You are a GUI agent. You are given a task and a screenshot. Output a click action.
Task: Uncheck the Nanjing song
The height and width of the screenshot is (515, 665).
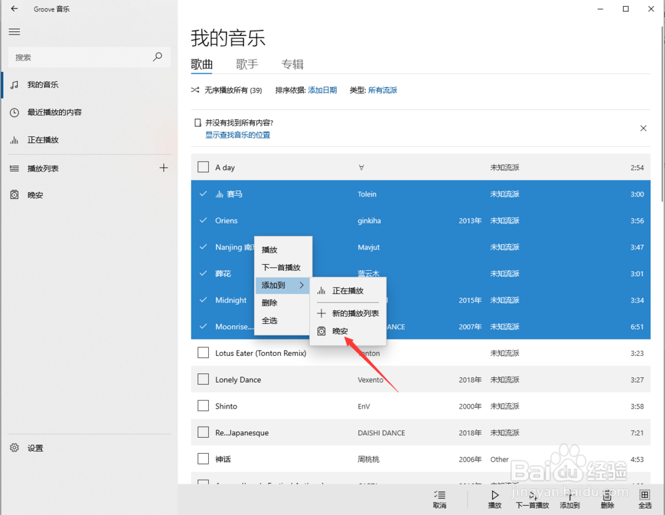[x=203, y=247]
